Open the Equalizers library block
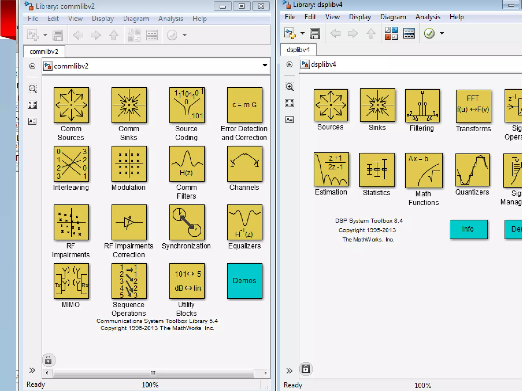The image size is (522, 391). point(244,222)
